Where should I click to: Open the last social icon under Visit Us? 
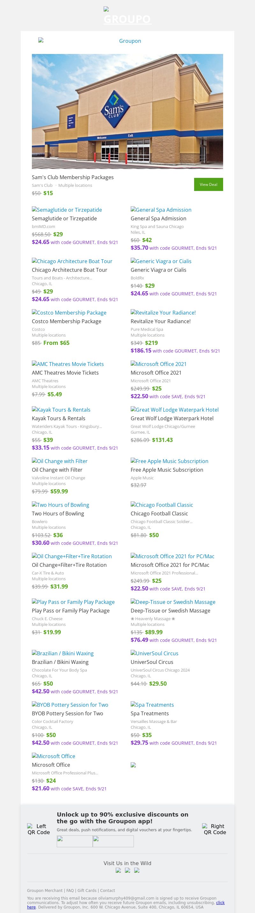tap(136, 870)
